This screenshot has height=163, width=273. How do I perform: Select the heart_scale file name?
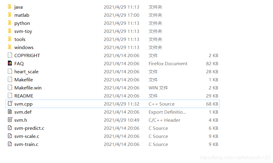pyautogui.click(x=27, y=72)
